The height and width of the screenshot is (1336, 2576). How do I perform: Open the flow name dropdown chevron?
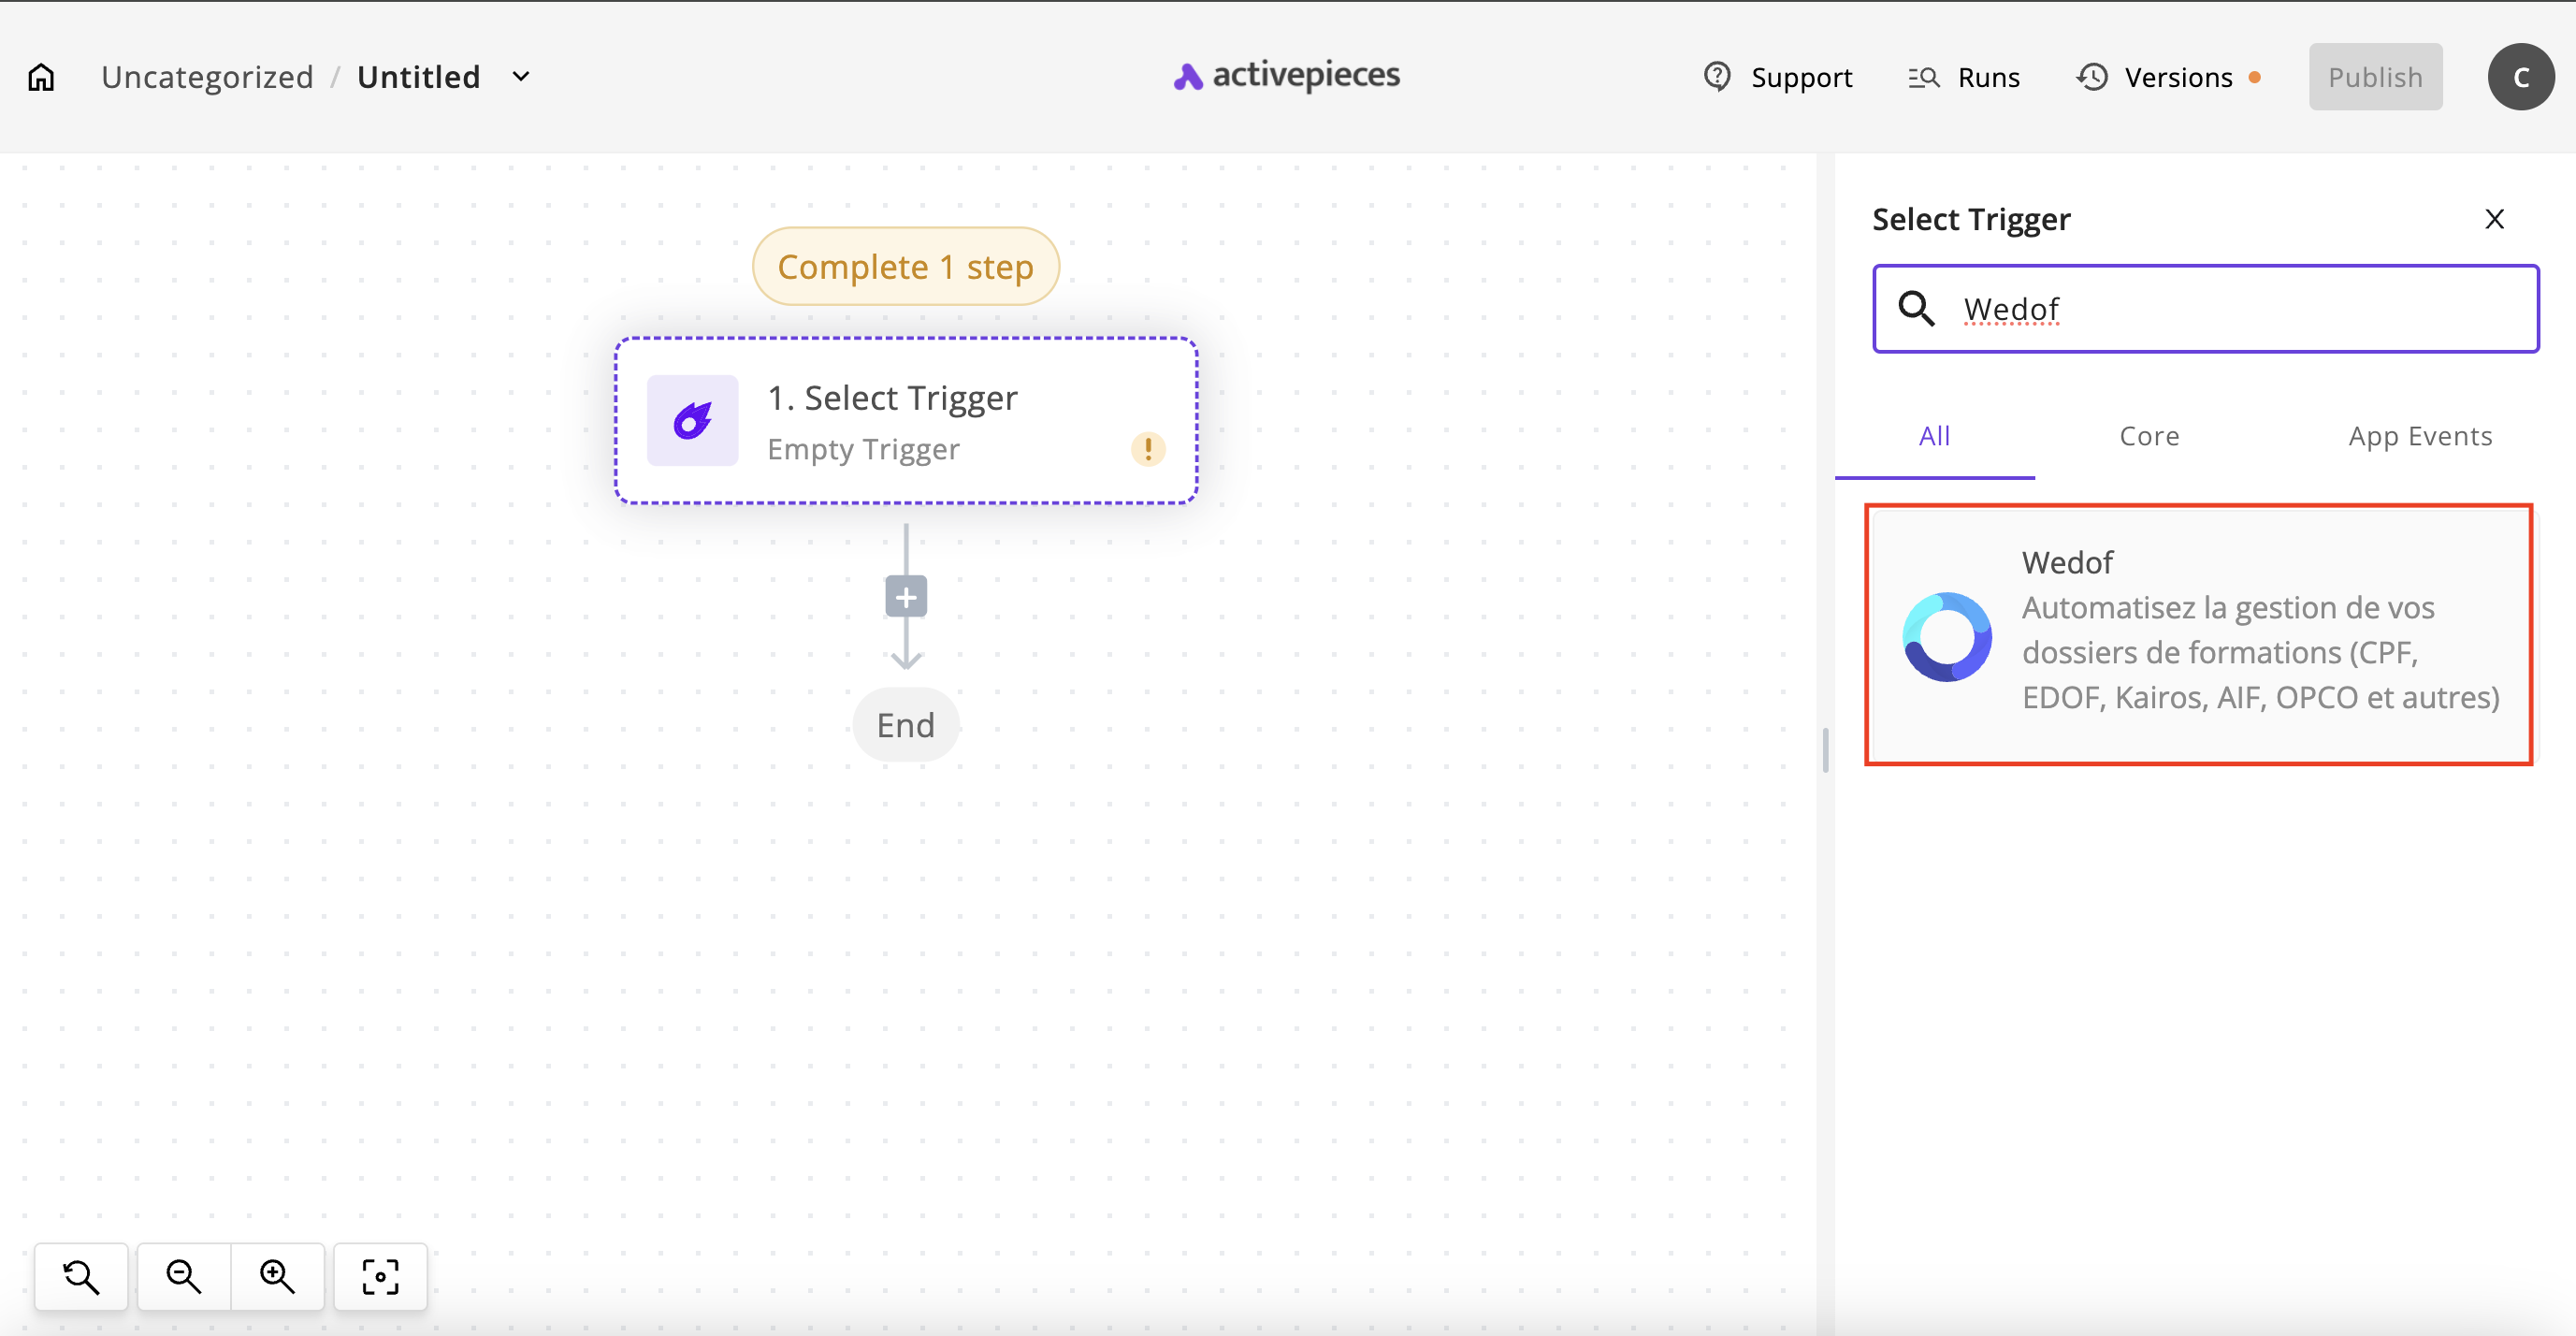click(521, 77)
